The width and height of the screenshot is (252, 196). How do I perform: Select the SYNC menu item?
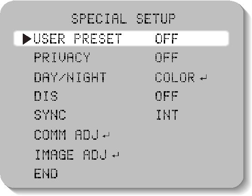coord(50,115)
